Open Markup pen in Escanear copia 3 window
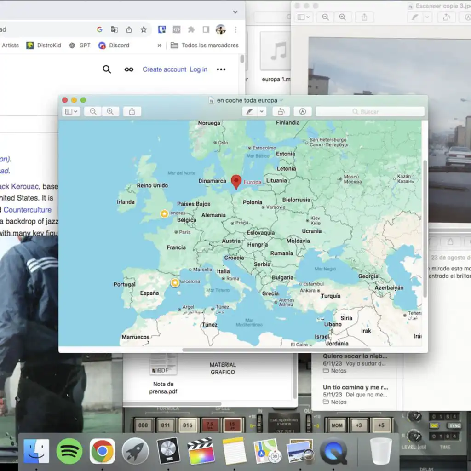This screenshot has width=471, height=471. (x=415, y=17)
